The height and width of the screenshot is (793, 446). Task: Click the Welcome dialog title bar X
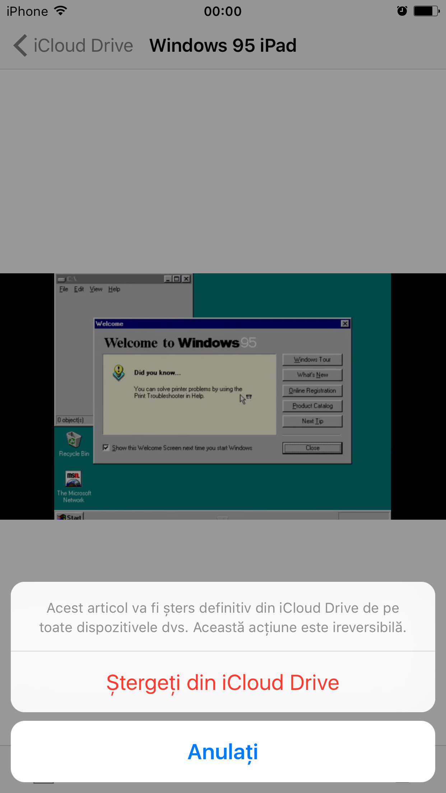(345, 324)
